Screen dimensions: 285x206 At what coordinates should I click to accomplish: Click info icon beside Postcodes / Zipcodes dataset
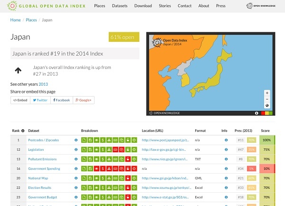click(76, 140)
